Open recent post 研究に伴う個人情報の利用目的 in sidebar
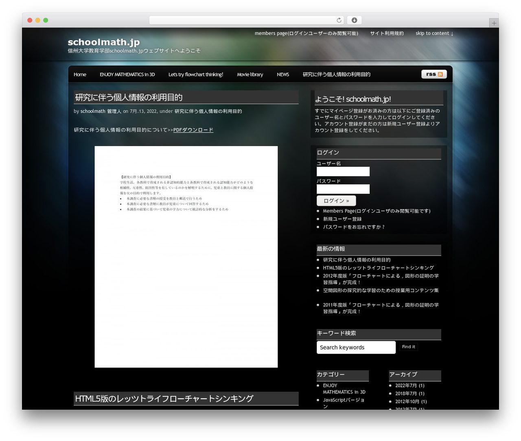 click(357, 260)
